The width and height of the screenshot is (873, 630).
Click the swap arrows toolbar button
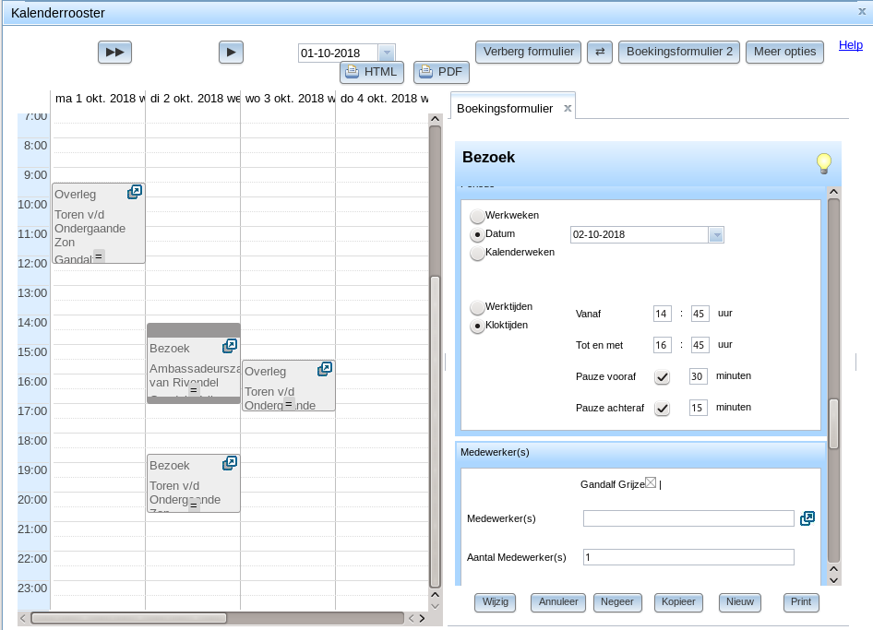tap(600, 52)
